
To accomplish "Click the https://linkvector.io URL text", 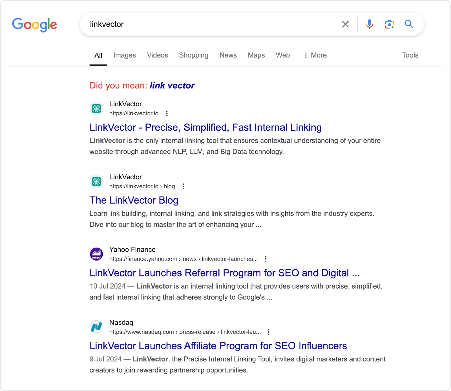I will pos(134,113).
